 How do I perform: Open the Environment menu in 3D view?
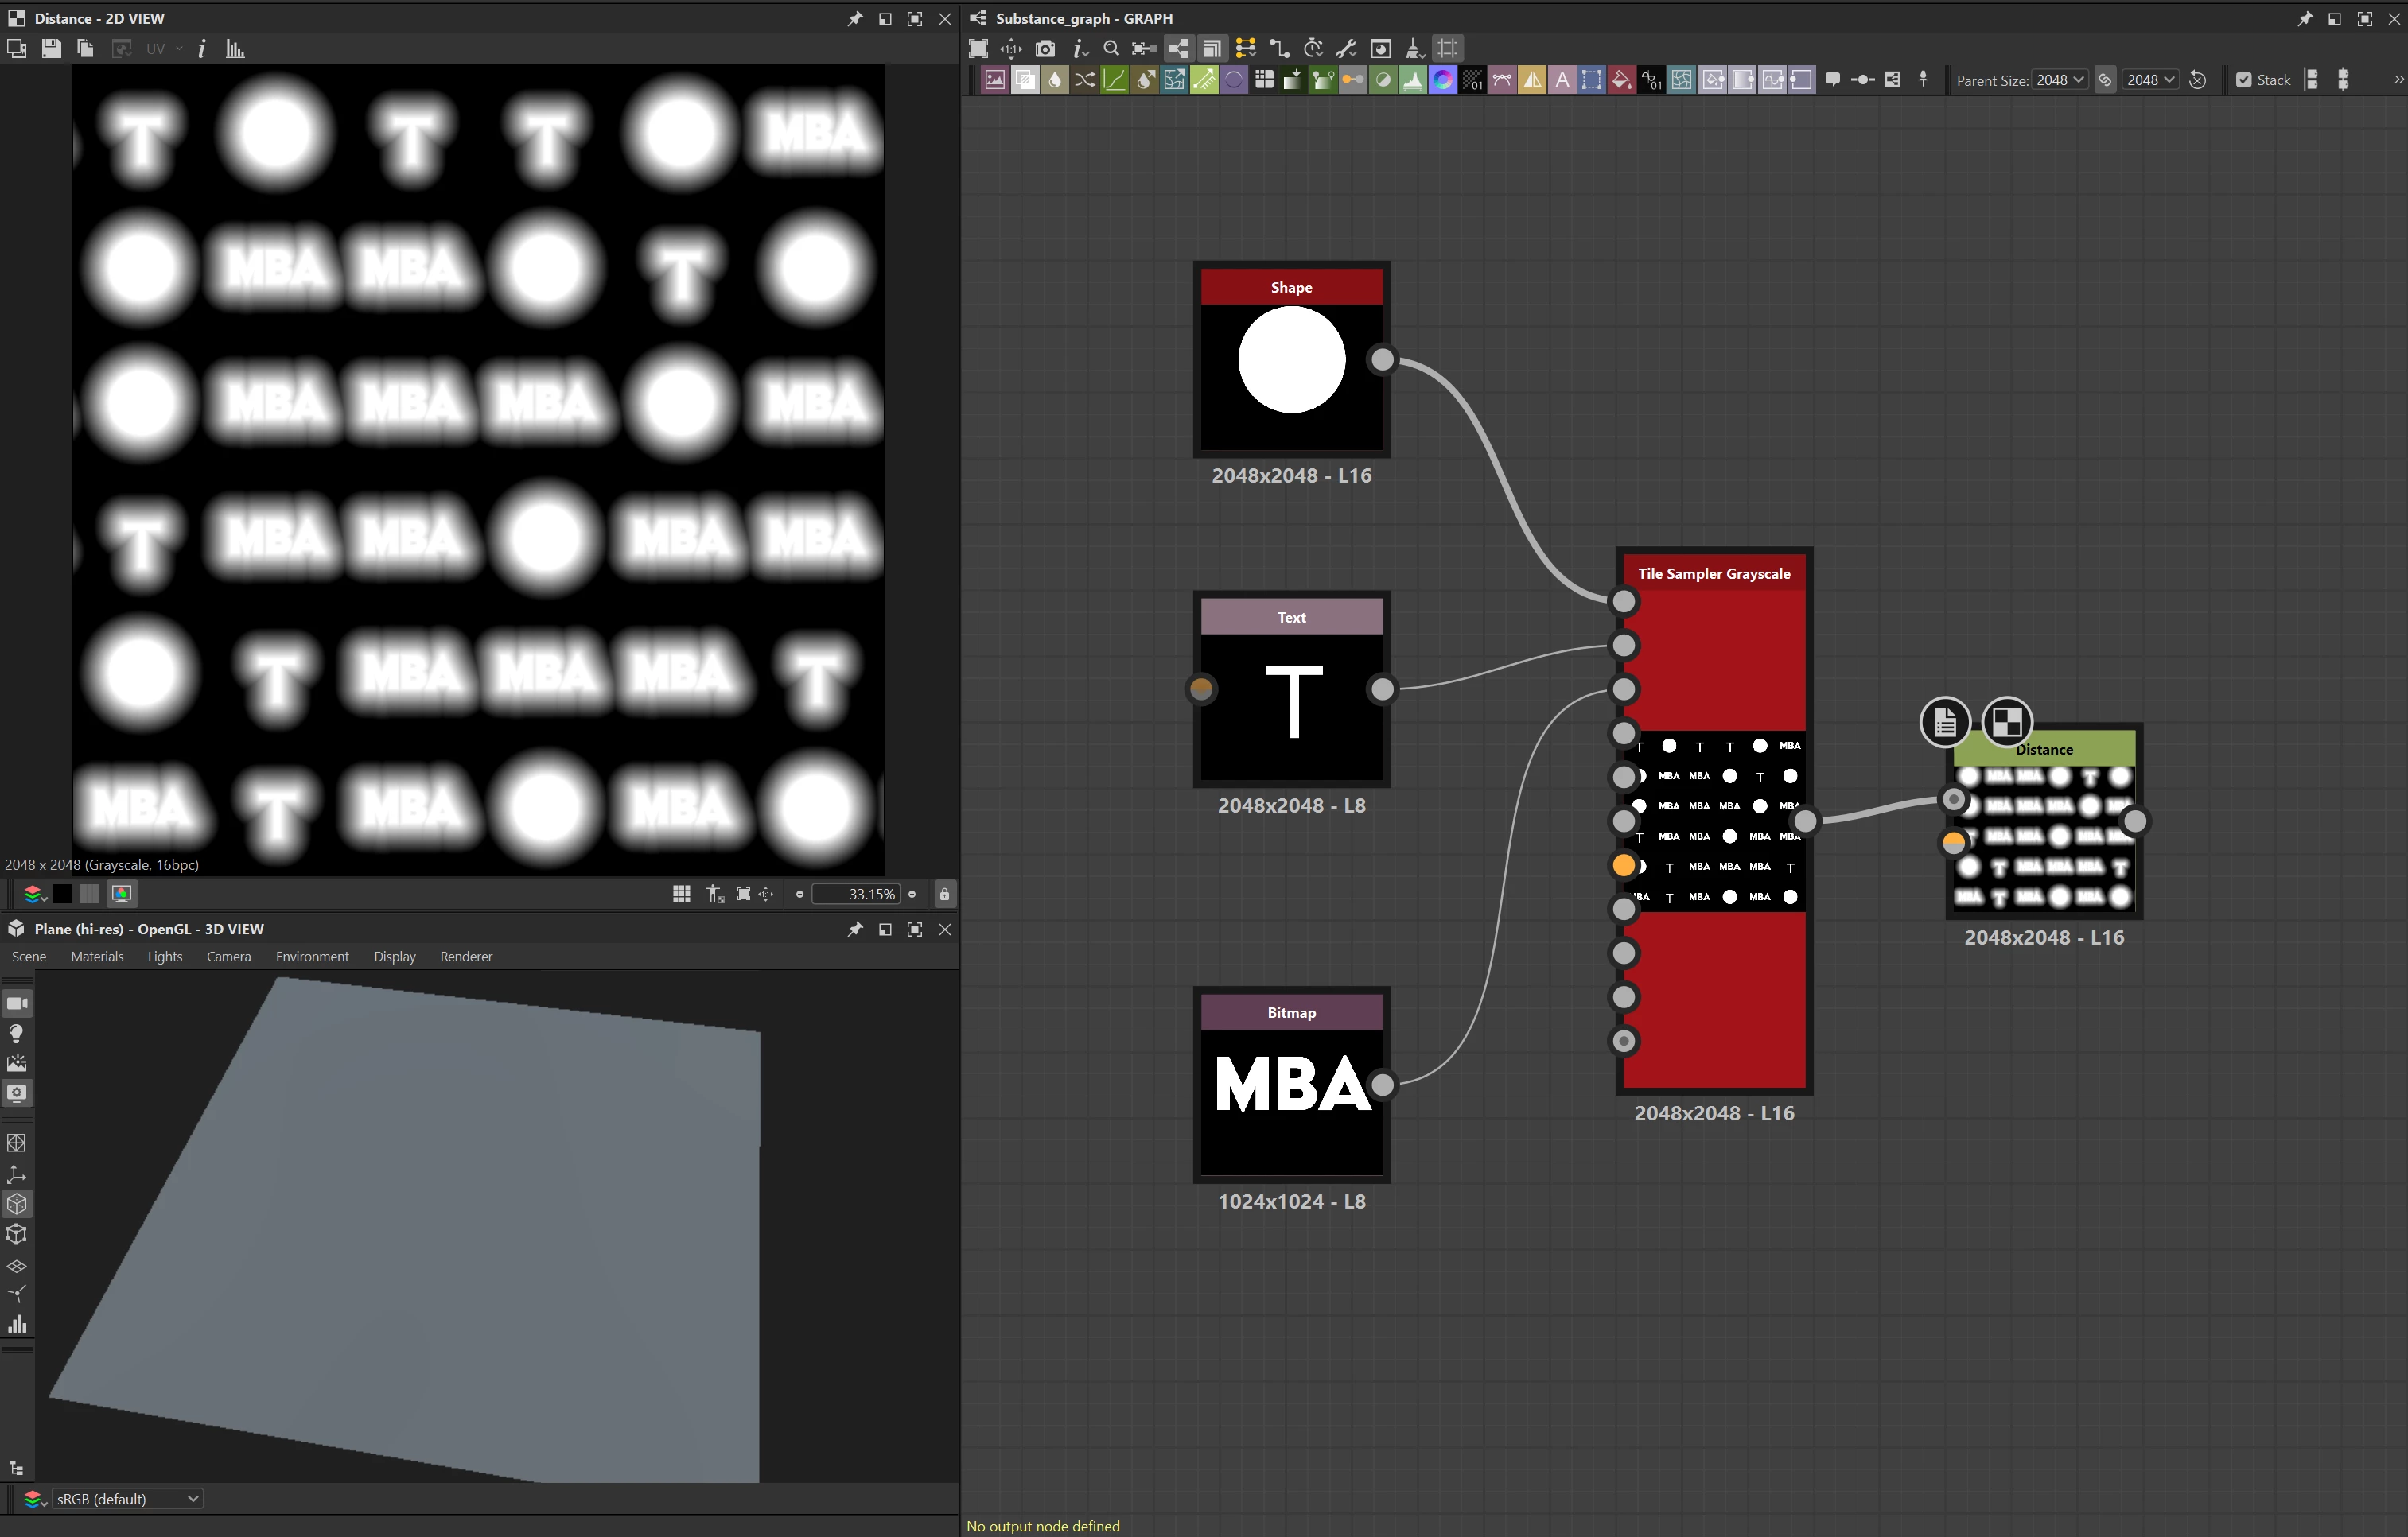click(312, 957)
